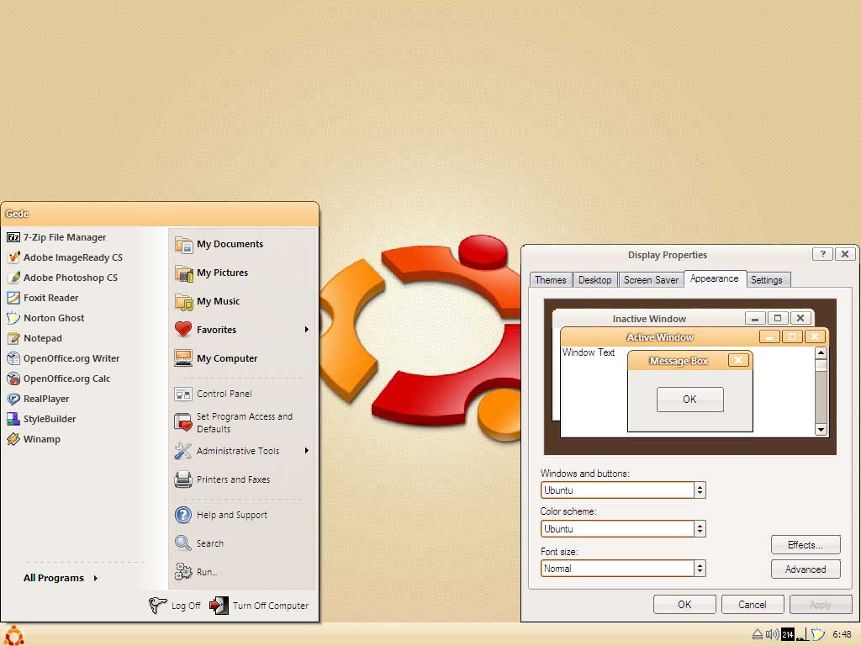
Task: Click the Favorites heart icon
Action: pos(183,330)
